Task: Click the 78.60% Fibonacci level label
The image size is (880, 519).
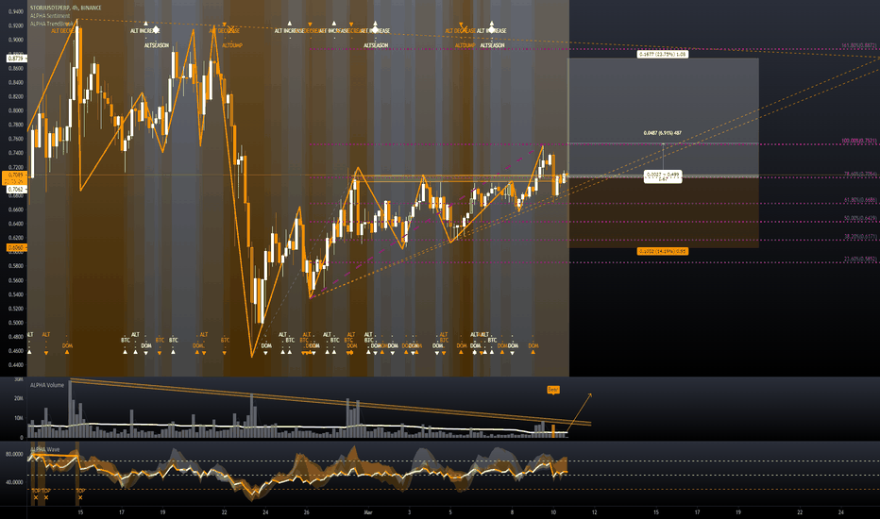Action: [x=860, y=174]
